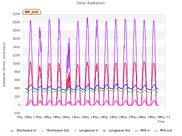
Task: Toggle the Longwave In legend entry
Action: click(86, 130)
